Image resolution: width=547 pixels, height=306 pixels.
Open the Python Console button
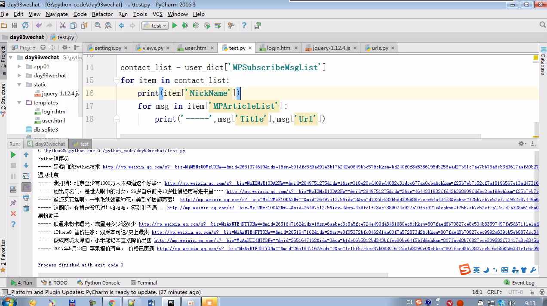pos(98,283)
